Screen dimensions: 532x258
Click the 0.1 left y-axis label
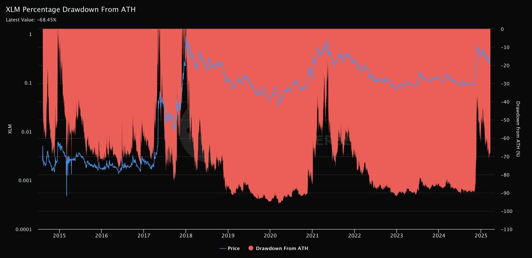28,83
